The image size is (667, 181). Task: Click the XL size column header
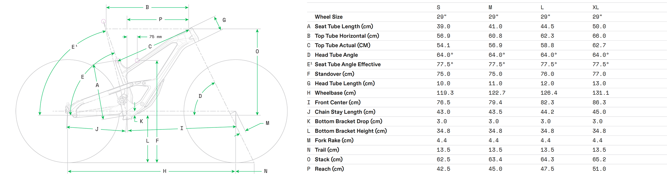tap(595, 7)
